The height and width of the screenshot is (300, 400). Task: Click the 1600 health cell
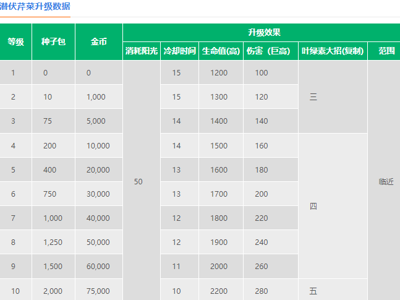[x=221, y=169]
